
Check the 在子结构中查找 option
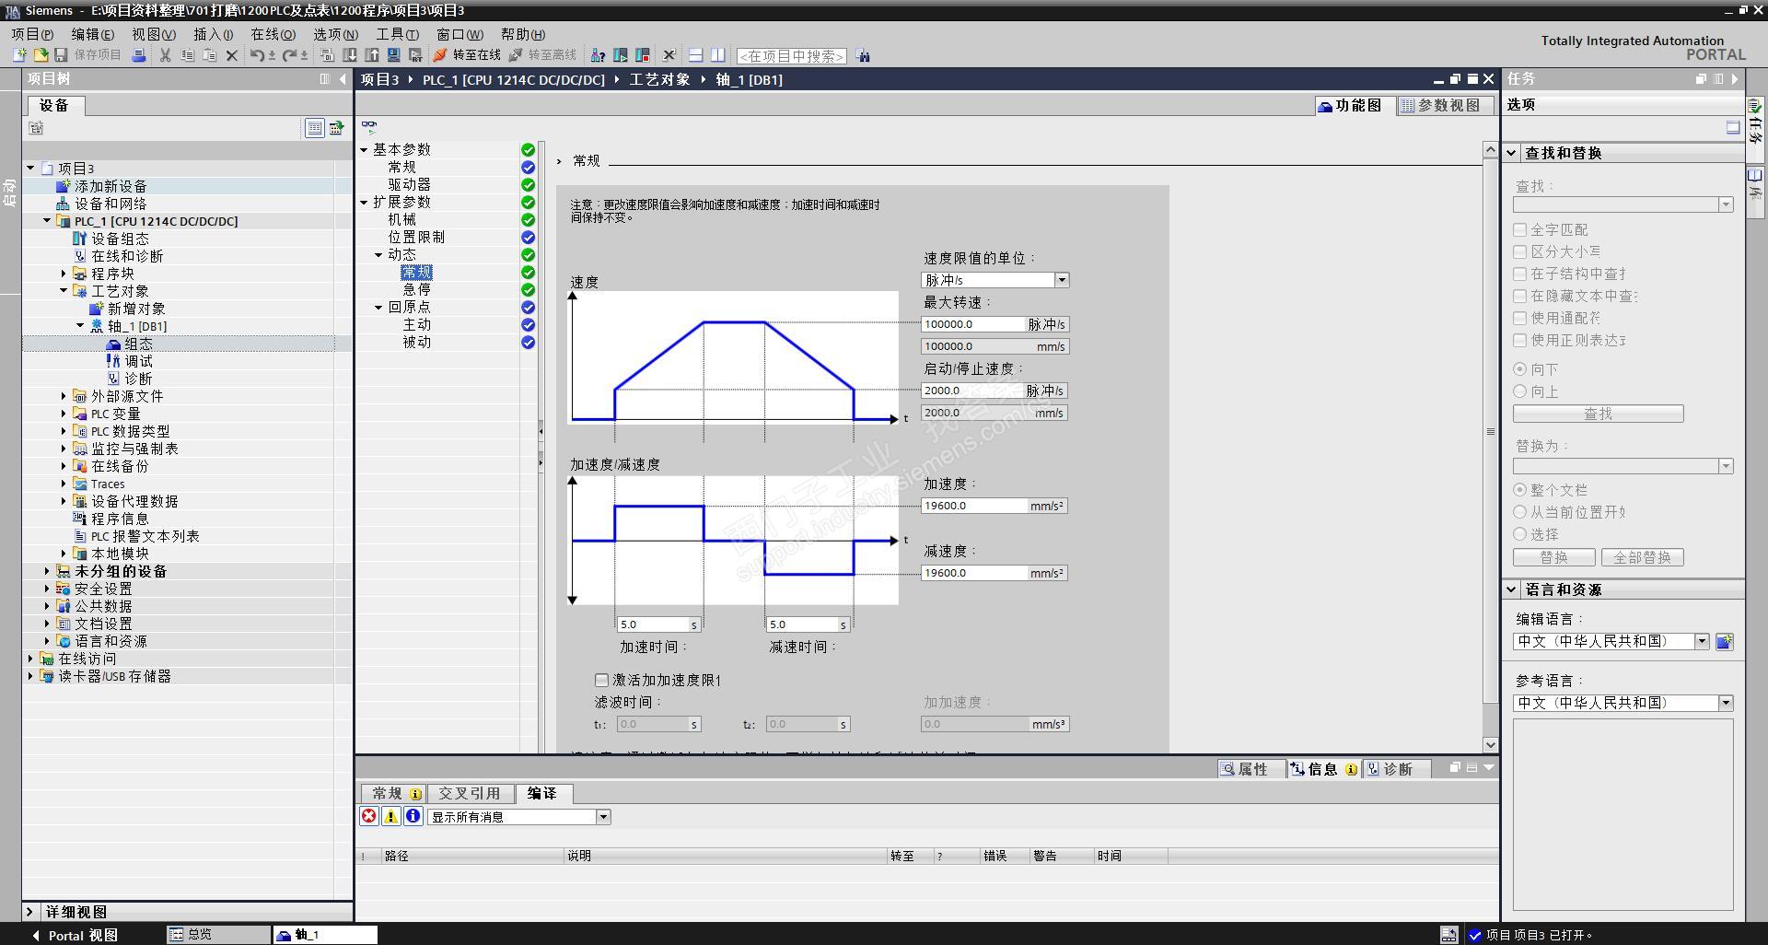click(x=1520, y=274)
